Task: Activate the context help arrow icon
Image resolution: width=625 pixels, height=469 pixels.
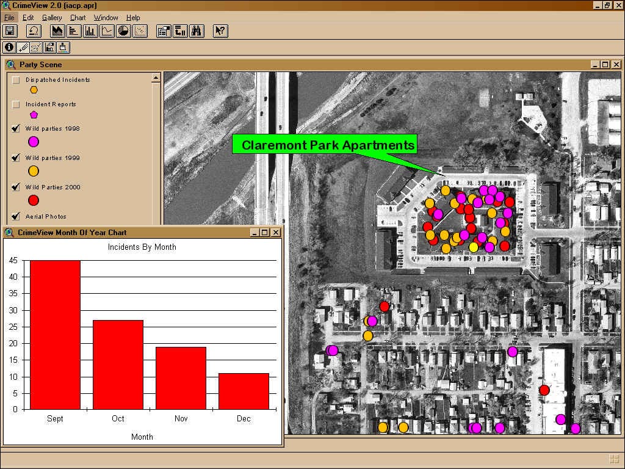Action: coord(220,31)
